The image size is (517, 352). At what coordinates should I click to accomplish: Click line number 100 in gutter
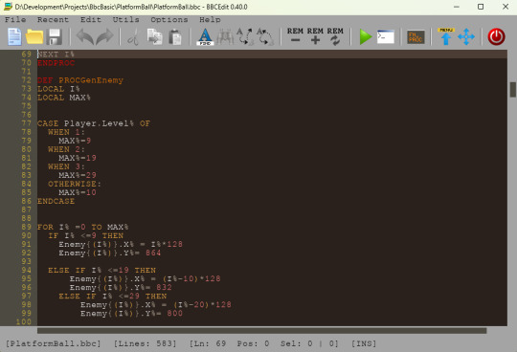point(24,321)
